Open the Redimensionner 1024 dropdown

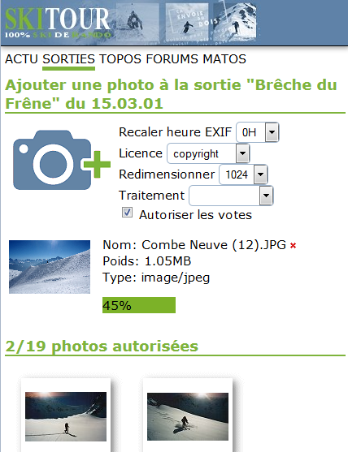pos(243,174)
